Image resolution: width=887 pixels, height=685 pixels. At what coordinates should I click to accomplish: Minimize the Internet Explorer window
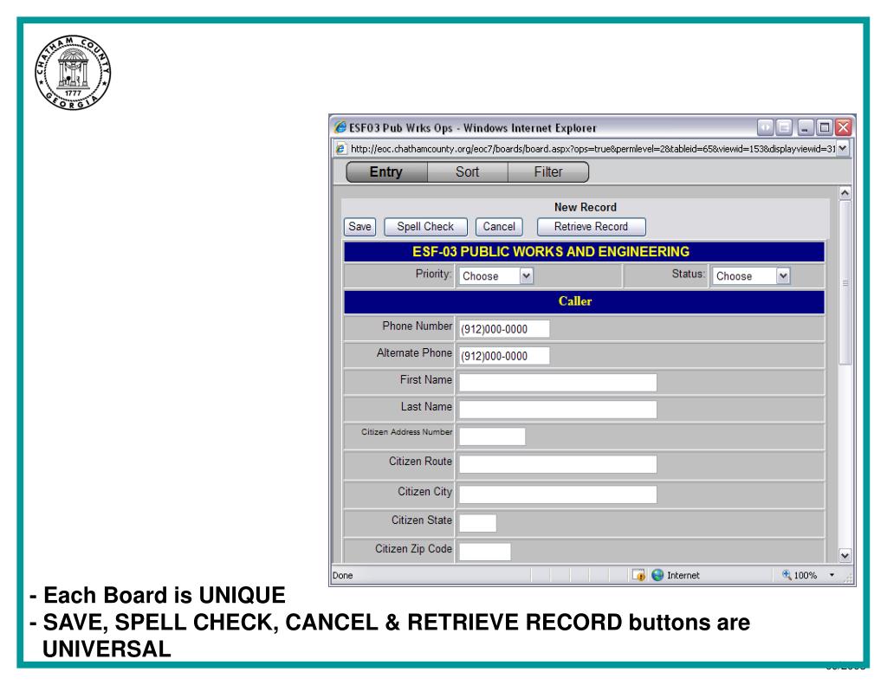[x=806, y=128]
